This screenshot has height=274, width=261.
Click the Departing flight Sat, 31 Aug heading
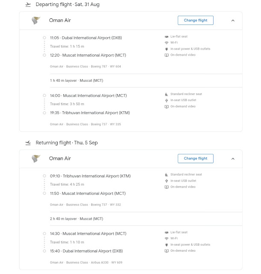coord(68,5)
